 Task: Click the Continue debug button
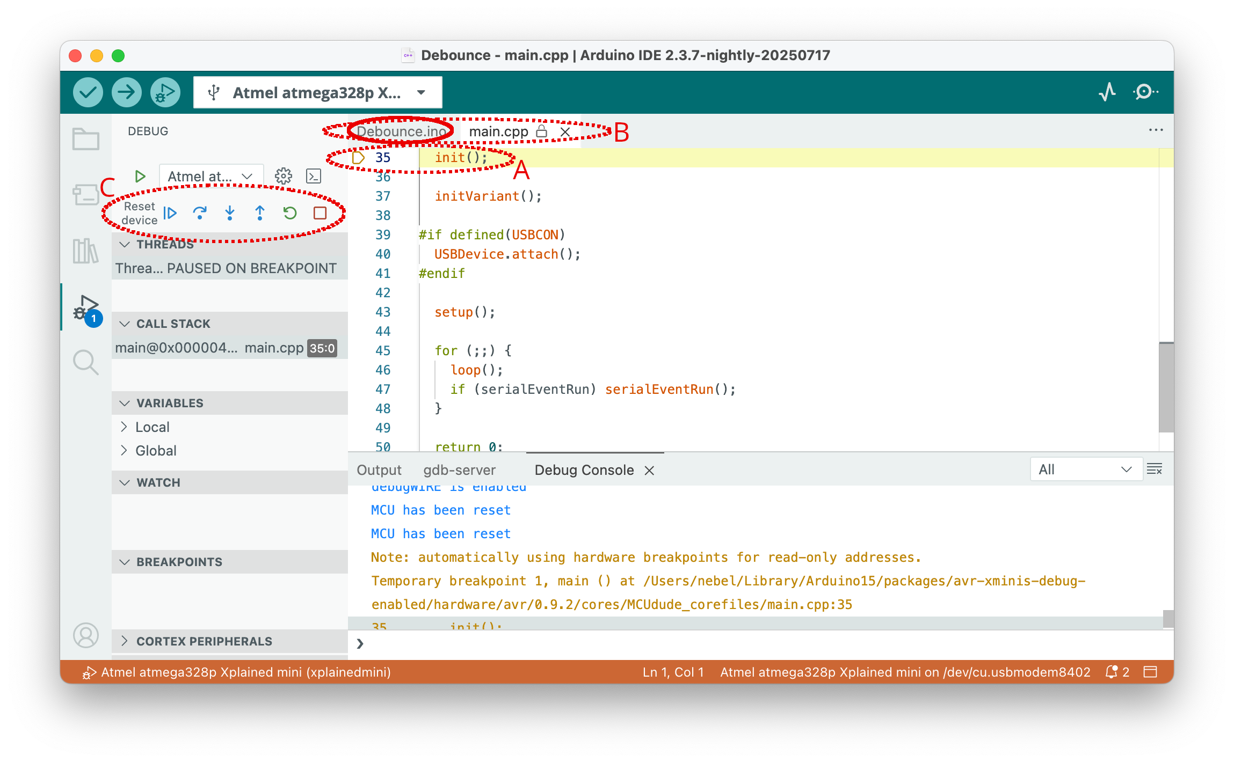point(170,213)
